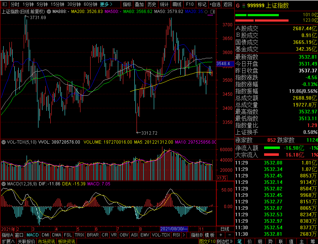Viewport: 318px width, 244px height.
Task: Expand the VOL-TDX indicator dropdown
Action: pyautogui.click(x=4, y=142)
